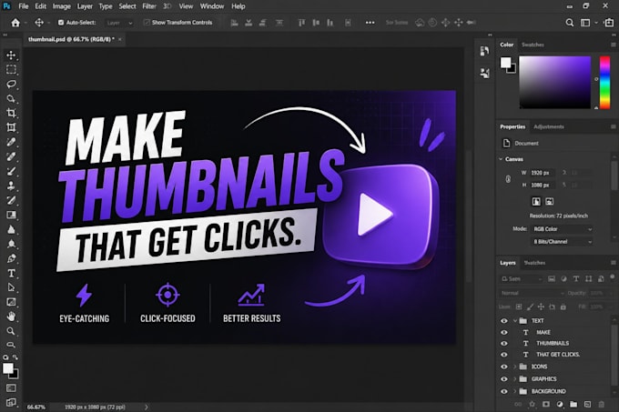Hide the BACKGROUND group
The width and height of the screenshot is (619, 412).
pyautogui.click(x=504, y=391)
